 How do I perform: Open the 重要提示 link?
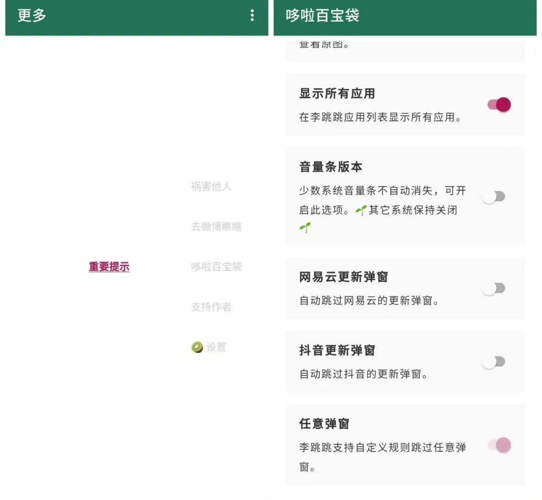[x=109, y=267]
